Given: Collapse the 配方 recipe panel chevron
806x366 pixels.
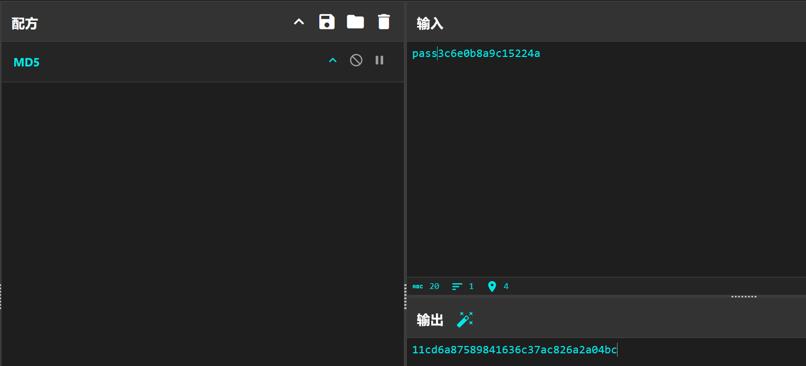Looking at the screenshot, I should pyautogui.click(x=299, y=22).
